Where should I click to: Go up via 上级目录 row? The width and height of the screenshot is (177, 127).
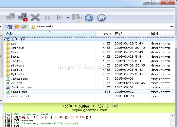pos(89,39)
